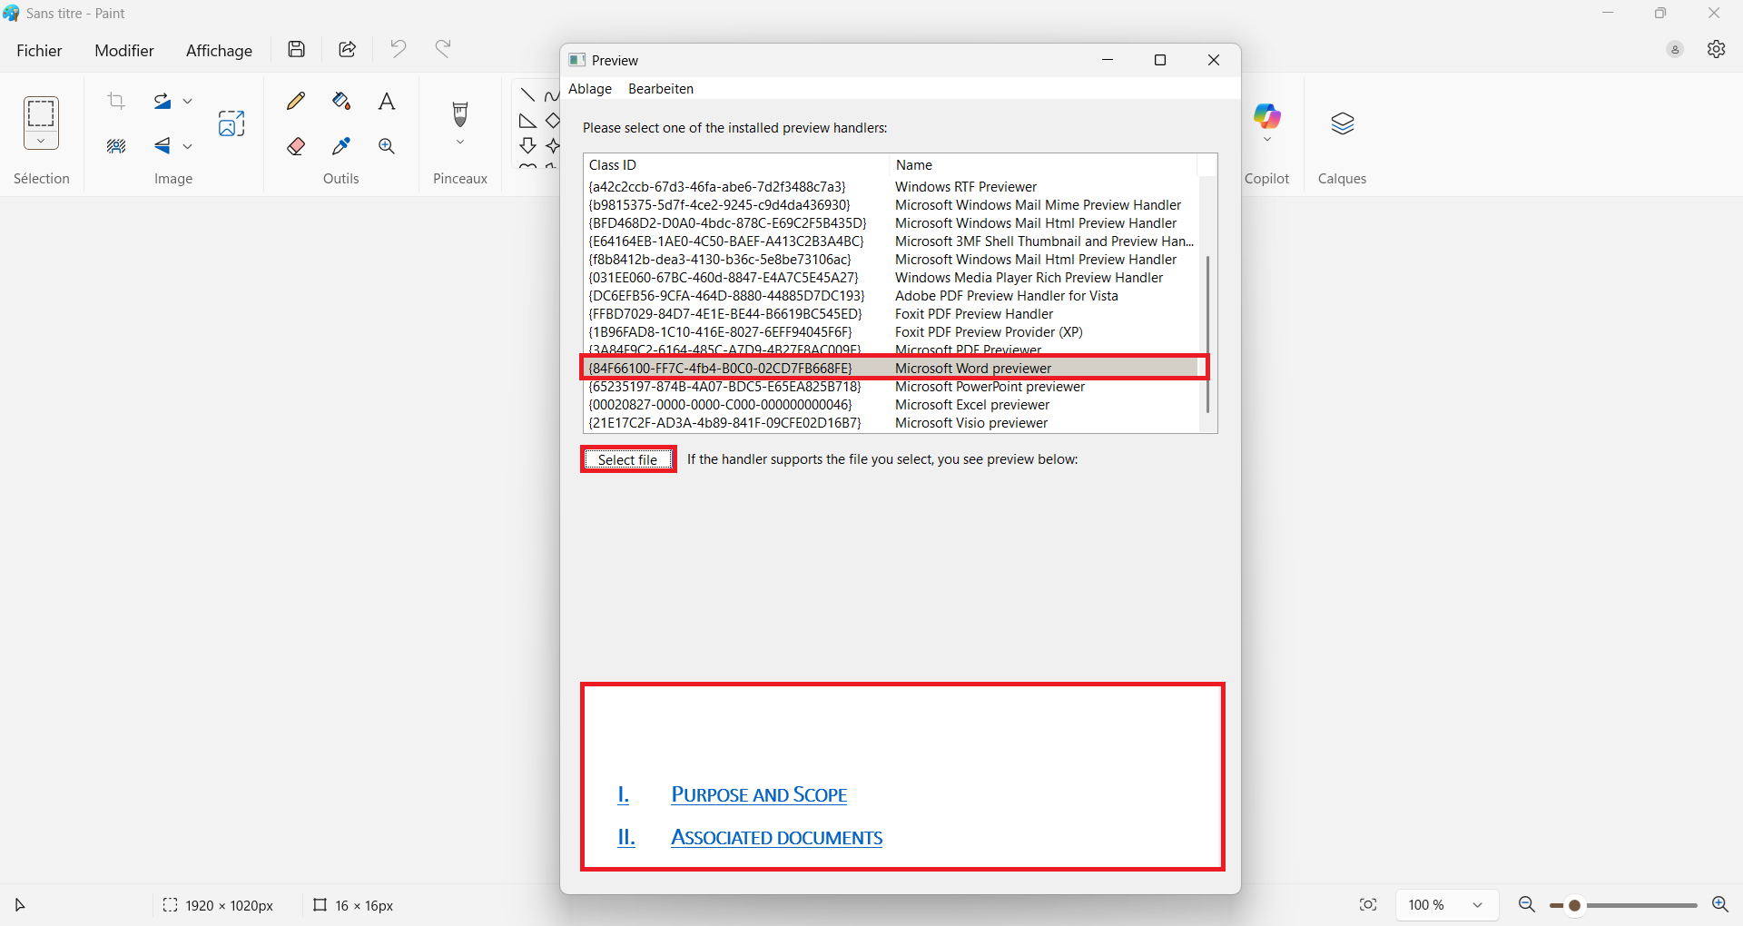Screen dimensions: 1743x926
Task: Choose the right triangle shape
Action: coord(527,121)
